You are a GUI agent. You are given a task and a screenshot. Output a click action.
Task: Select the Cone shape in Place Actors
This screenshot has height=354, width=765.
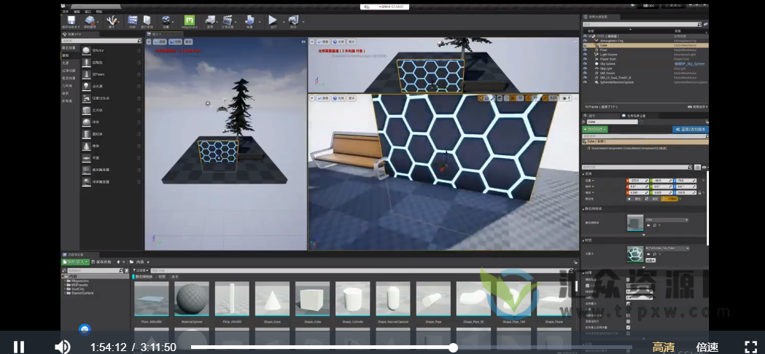pos(87,146)
